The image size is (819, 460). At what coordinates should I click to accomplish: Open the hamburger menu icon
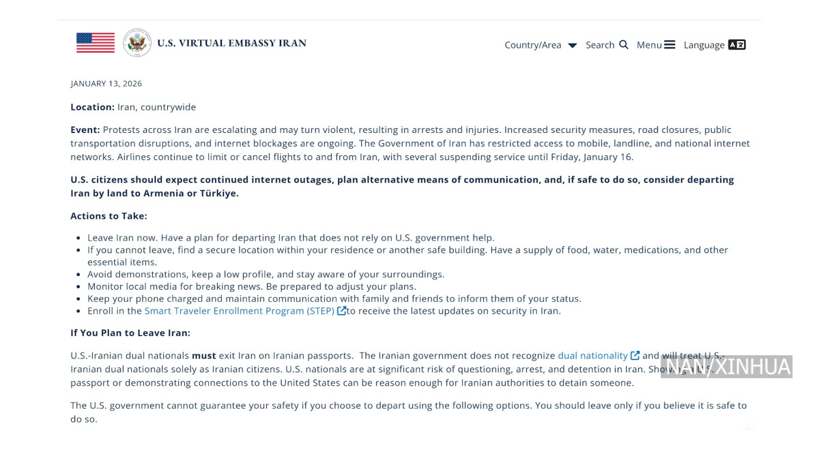670,44
